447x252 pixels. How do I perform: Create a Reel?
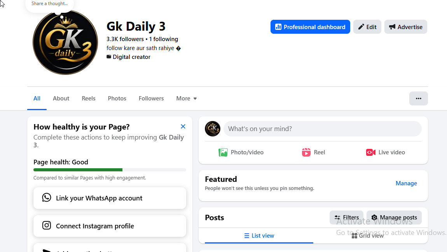(313, 152)
